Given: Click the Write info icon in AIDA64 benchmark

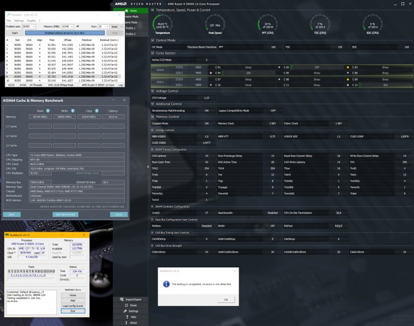Looking at the screenshot, I should [x=72, y=110].
